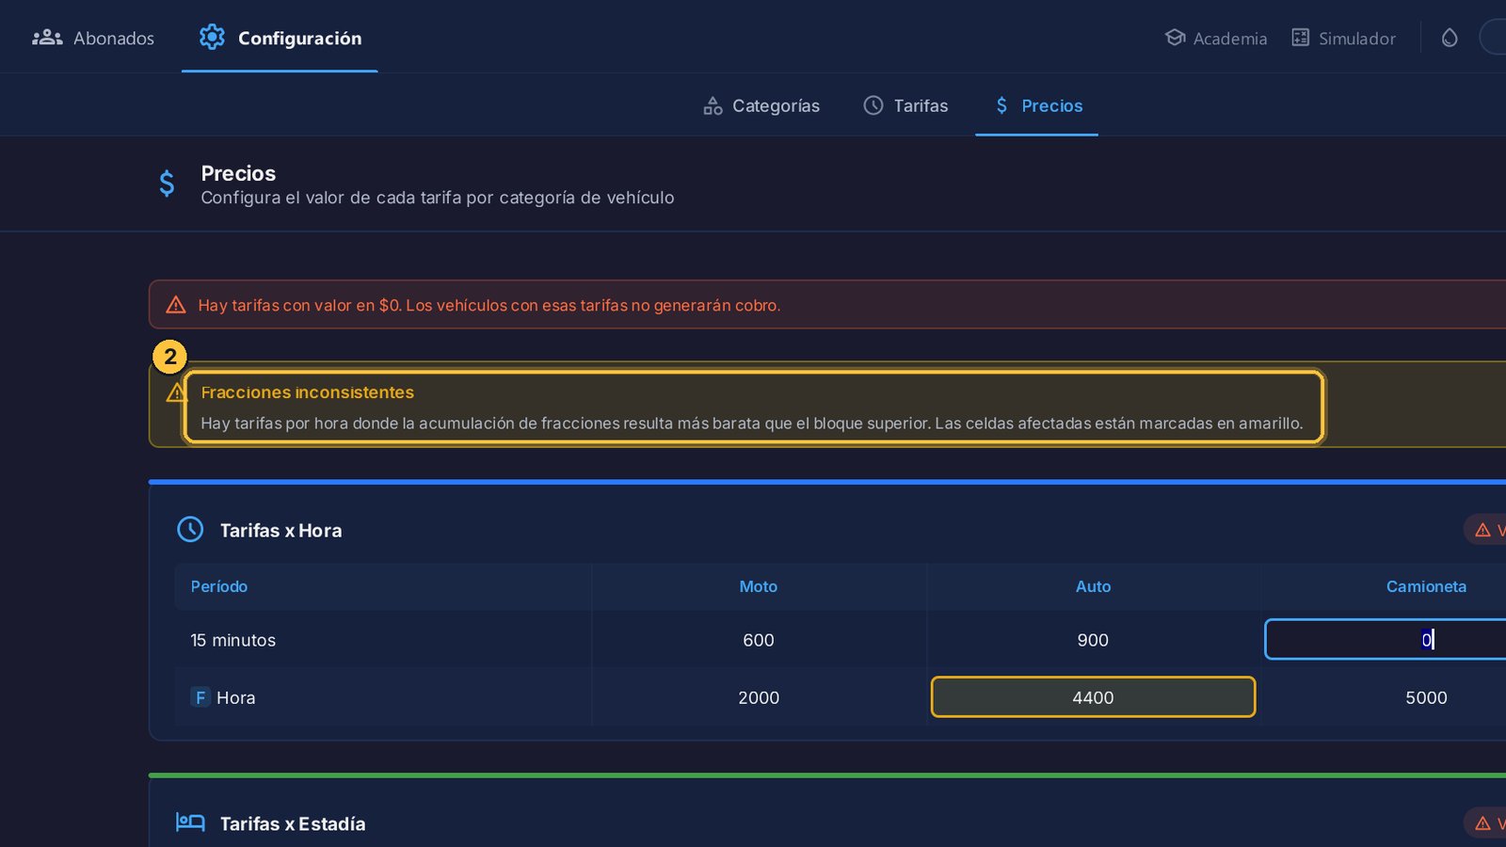
Task: Click the warning badge in Tarifas x Hora header
Action: 1485,530
